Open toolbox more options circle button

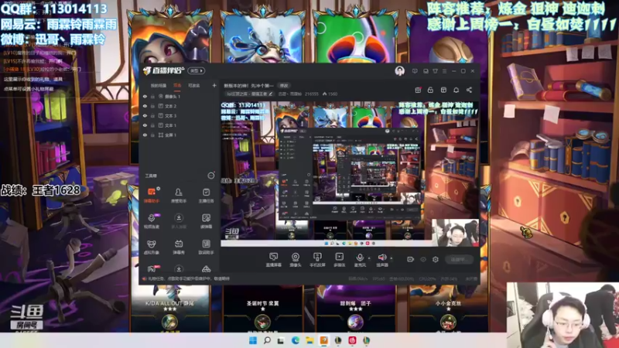(211, 176)
